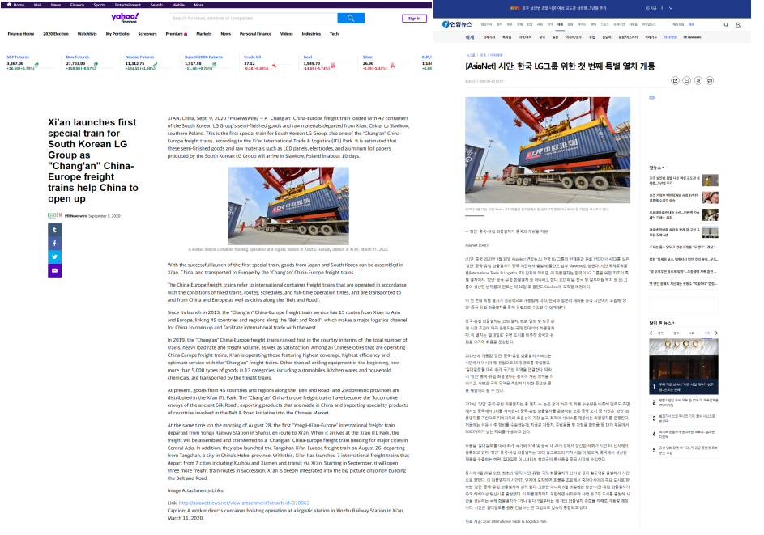The image size is (764, 535).
Task: Share the Yahoo article by email icon
Action: point(54,270)
